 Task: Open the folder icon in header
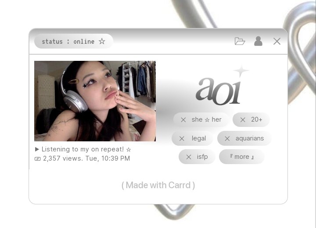coord(240,41)
